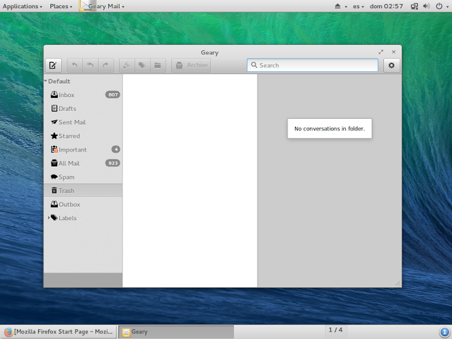
Task: Click in the Search field
Action: pos(313,65)
